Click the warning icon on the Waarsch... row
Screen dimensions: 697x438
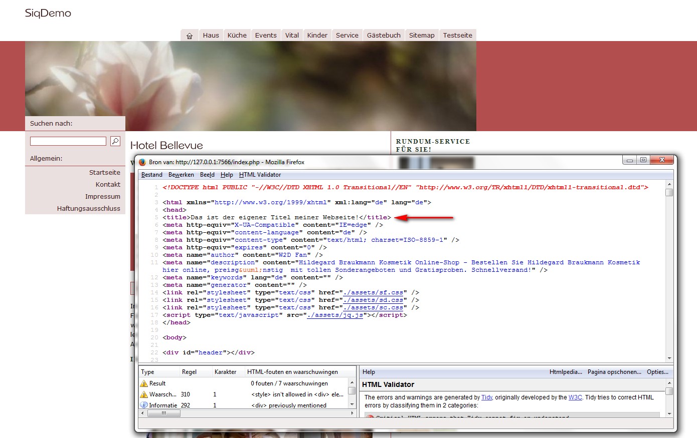144,394
